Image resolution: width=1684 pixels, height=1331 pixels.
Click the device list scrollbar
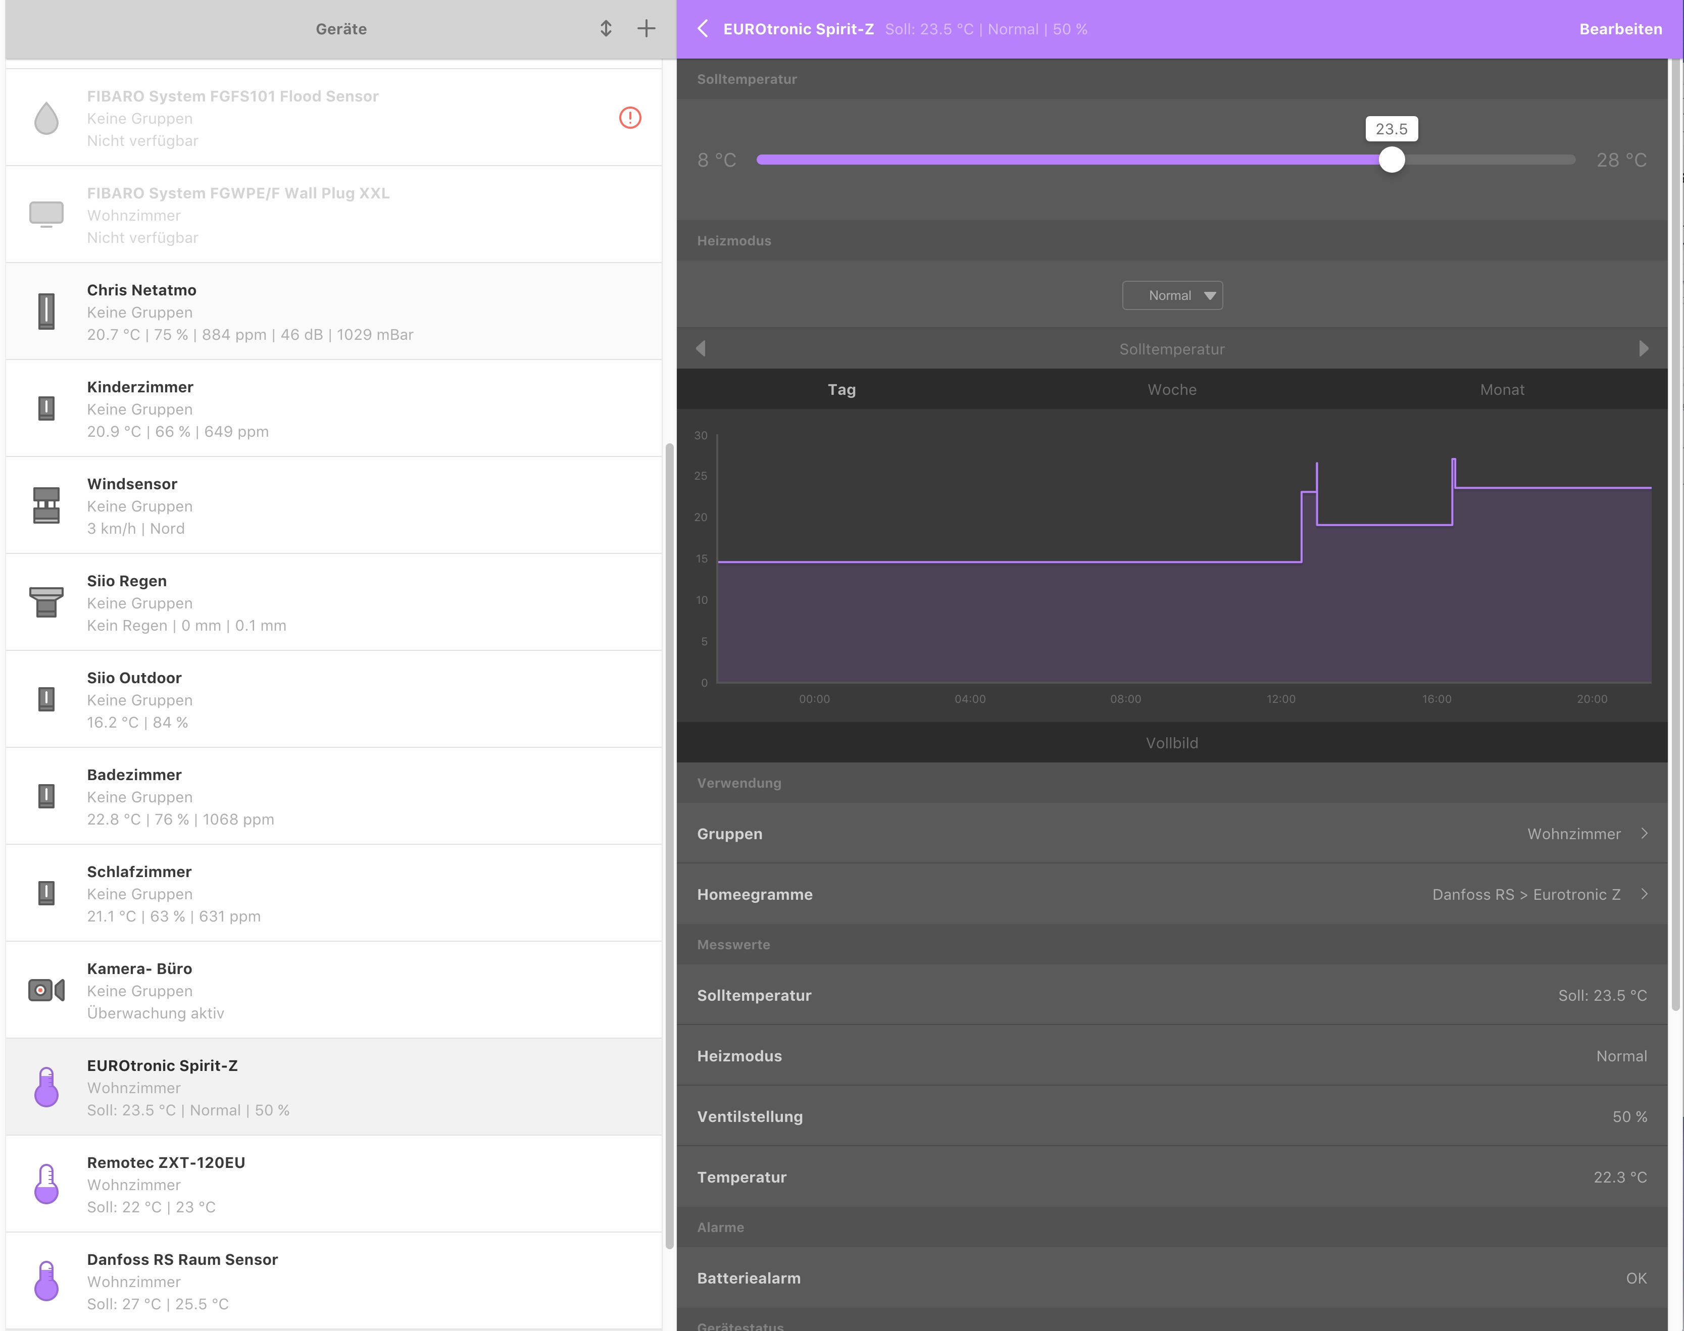pyautogui.click(x=669, y=846)
